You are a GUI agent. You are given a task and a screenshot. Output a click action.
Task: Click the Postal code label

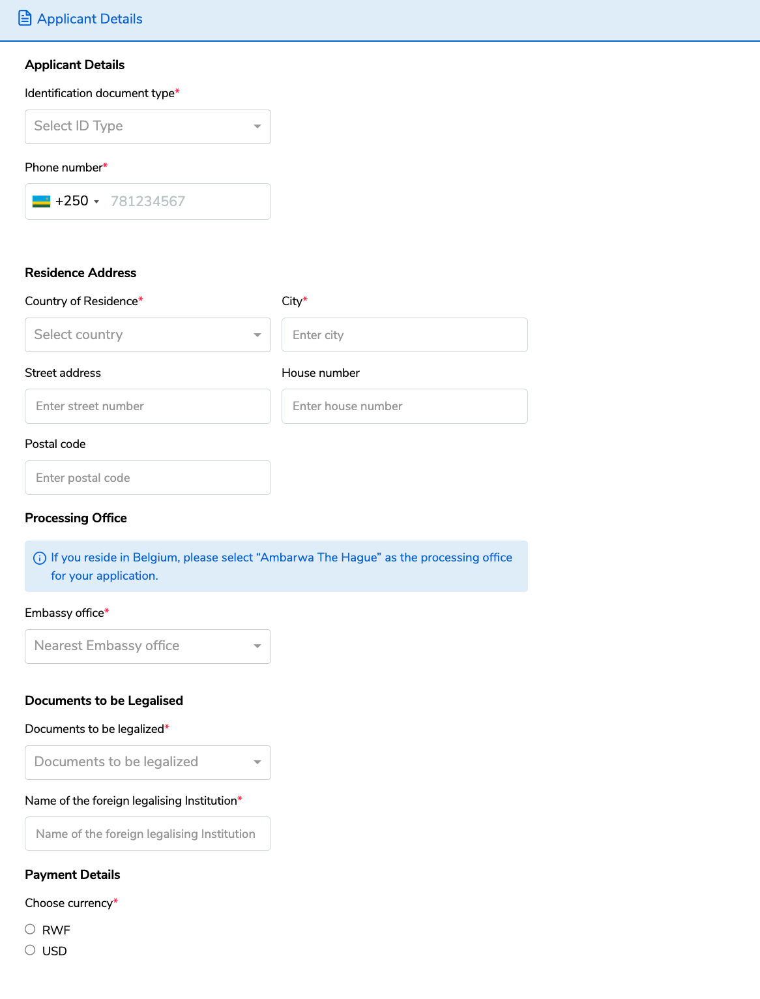55,444
